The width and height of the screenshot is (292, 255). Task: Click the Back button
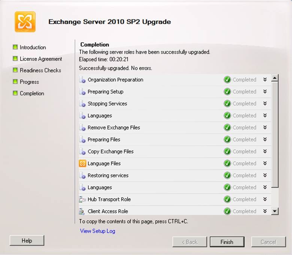coord(189,242)
